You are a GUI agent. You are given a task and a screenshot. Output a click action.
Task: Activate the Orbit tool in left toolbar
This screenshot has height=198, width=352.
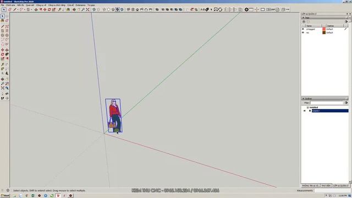pyautogui.click(x=2, y=79)
